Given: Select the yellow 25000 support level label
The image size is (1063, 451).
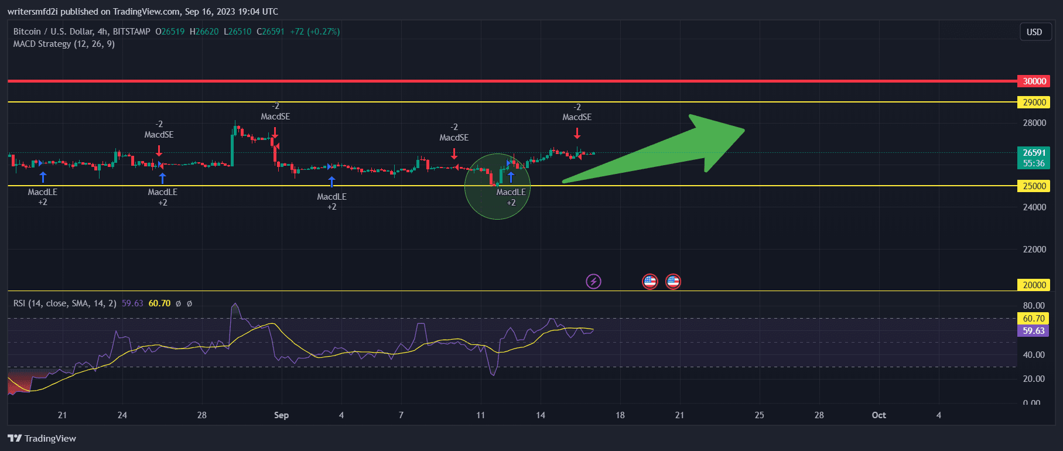Looking at the screenshot, I should click(x=1034, y=186).
